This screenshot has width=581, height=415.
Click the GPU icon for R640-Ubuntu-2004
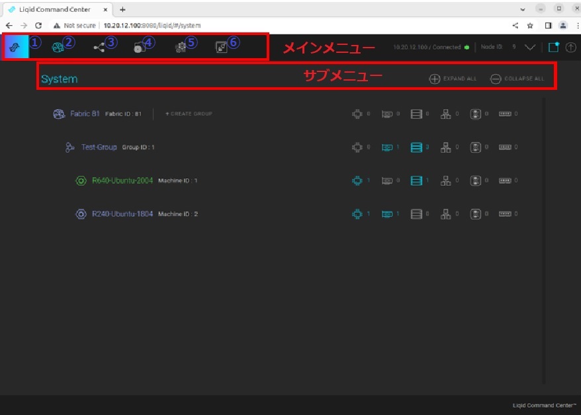[387, 180]
